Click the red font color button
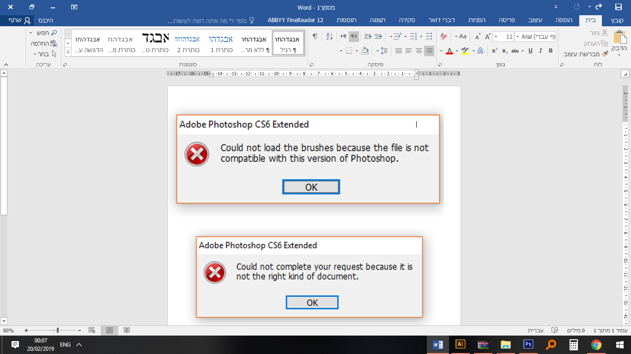The image size is (631, 354). click(x=449, y=51)
